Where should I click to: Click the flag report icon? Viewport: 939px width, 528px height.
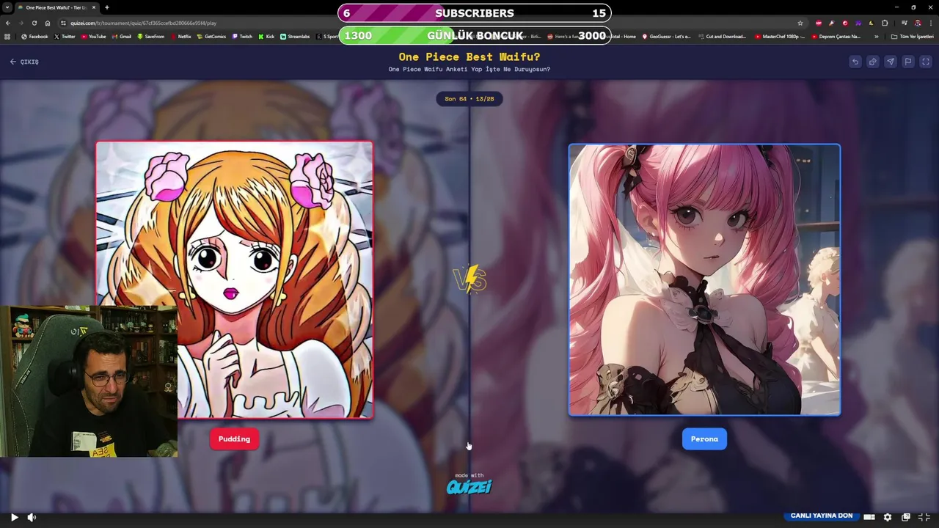[x=908, y=62]
